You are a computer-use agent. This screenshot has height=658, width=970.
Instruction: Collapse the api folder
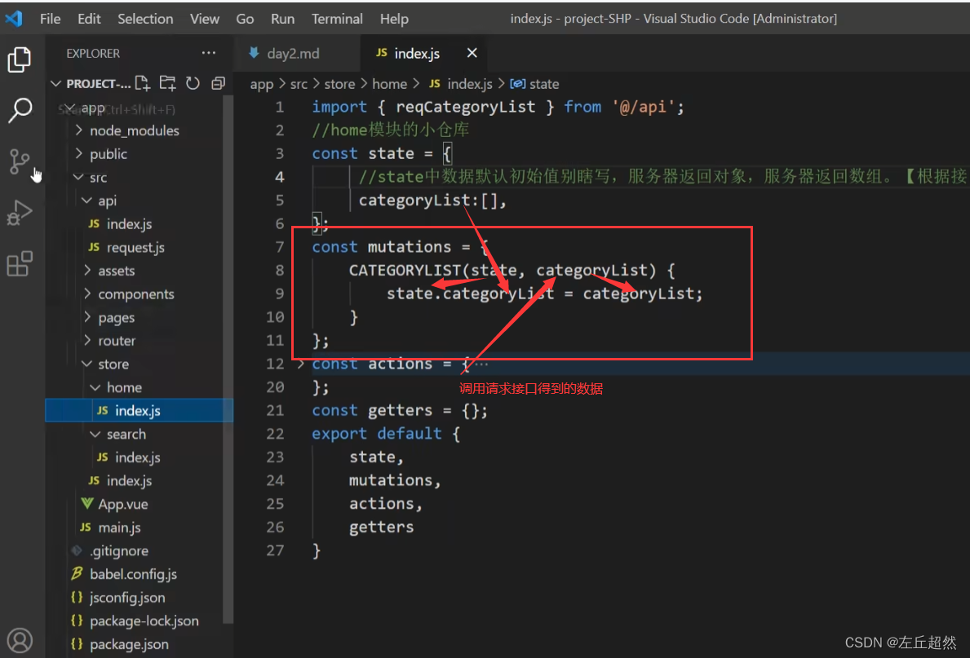[87, 201]
